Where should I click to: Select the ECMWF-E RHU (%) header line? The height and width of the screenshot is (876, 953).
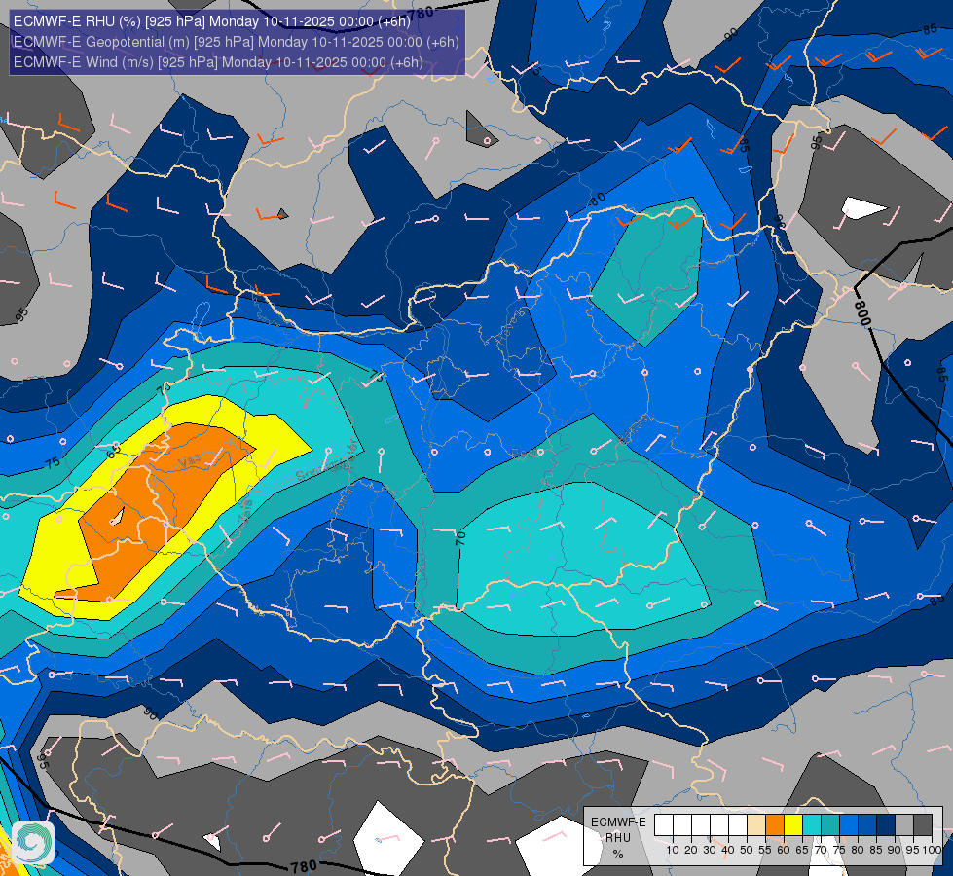click(212, 21)
